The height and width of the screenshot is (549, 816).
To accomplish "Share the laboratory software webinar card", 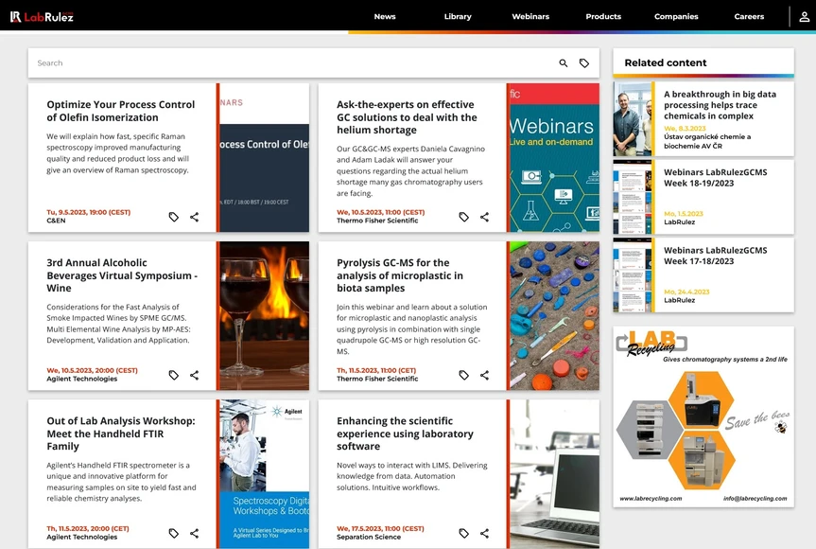I will click(x=484, y=533).
